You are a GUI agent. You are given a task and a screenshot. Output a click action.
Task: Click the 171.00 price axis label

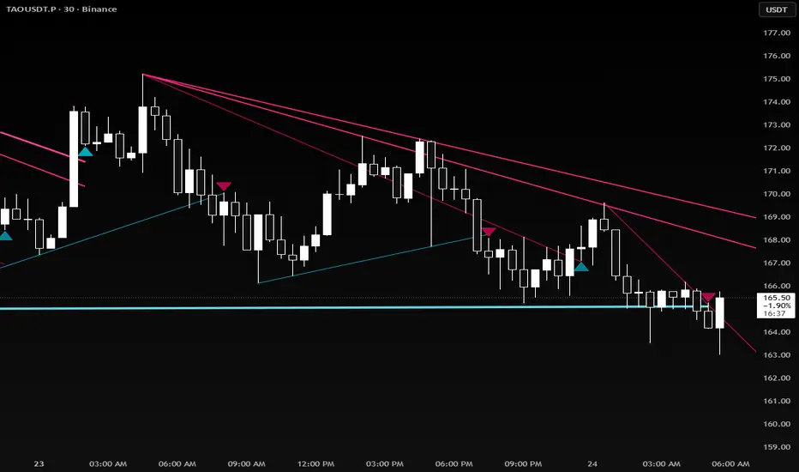coord(777,171)
